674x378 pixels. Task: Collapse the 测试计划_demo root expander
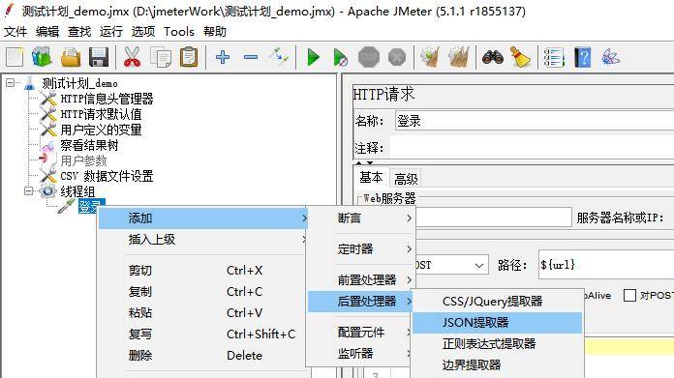tap(10, 83)
